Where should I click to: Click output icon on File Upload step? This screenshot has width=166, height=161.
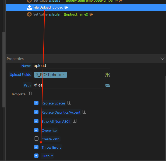pos(66,8)
